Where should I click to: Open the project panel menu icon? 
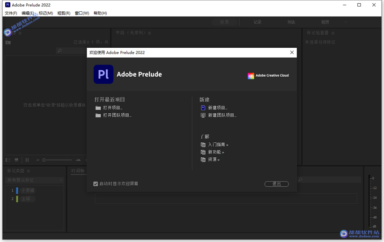20,33
